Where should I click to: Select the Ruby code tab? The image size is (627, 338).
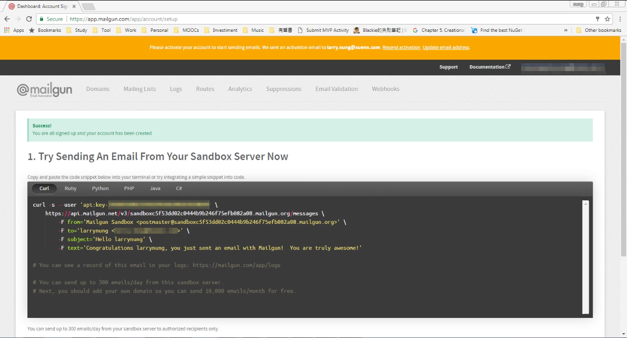click(x=71, y=189)
